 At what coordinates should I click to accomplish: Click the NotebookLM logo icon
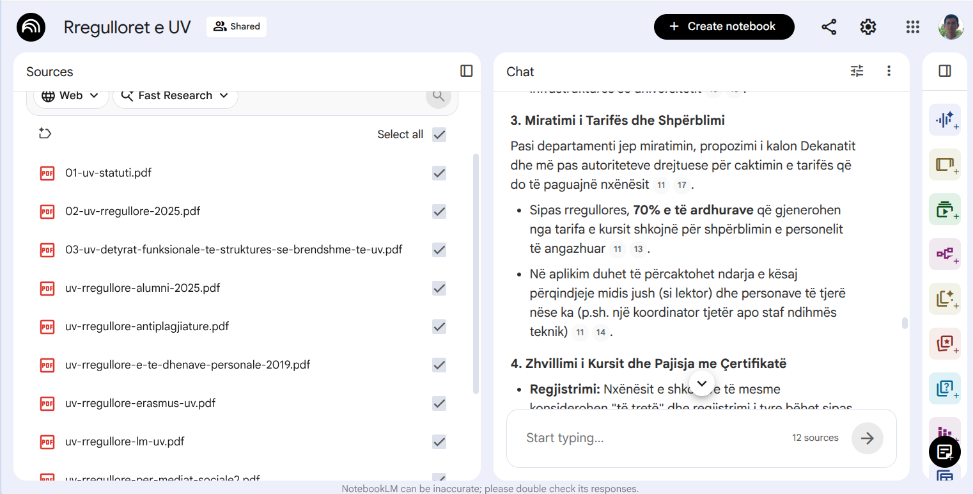click(31, 27)
